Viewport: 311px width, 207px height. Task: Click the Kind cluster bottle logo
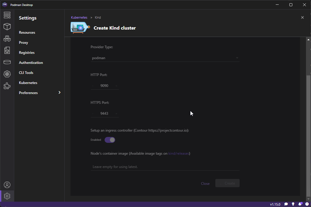tap(80, 28)
